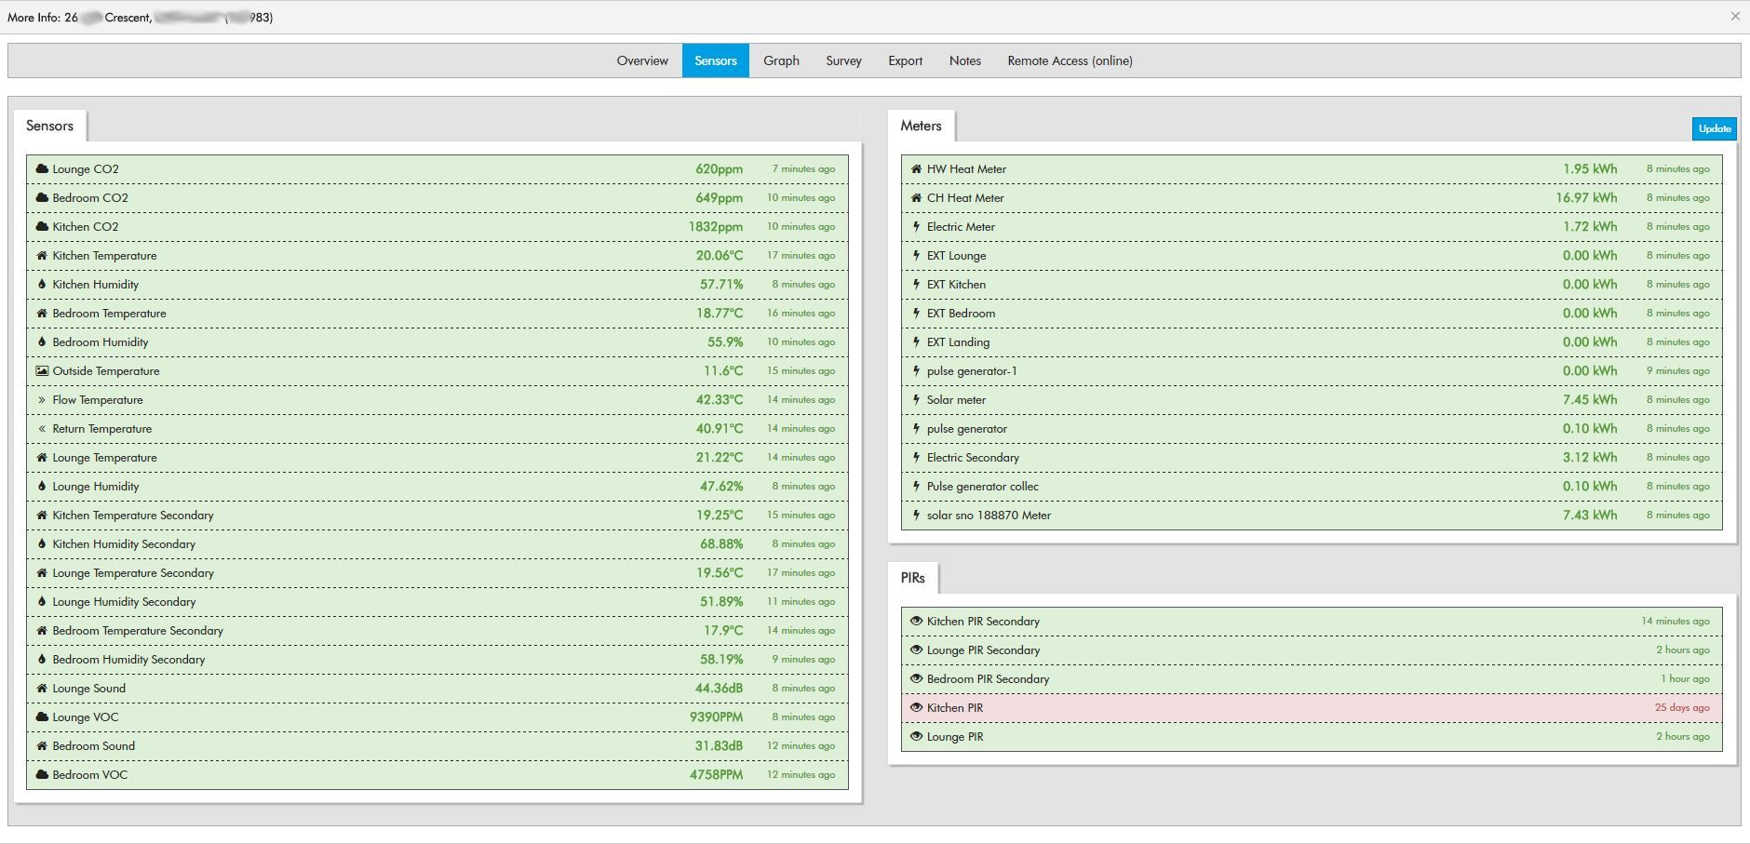Click the back chevrons icon for Return Temperature

(x=42, y=429)
